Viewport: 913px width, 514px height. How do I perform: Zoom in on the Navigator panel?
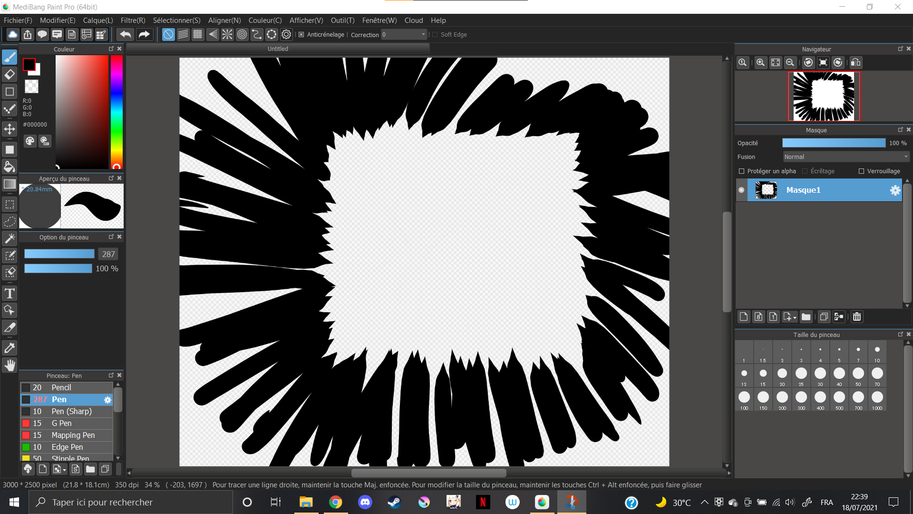[x=760, y=62]
